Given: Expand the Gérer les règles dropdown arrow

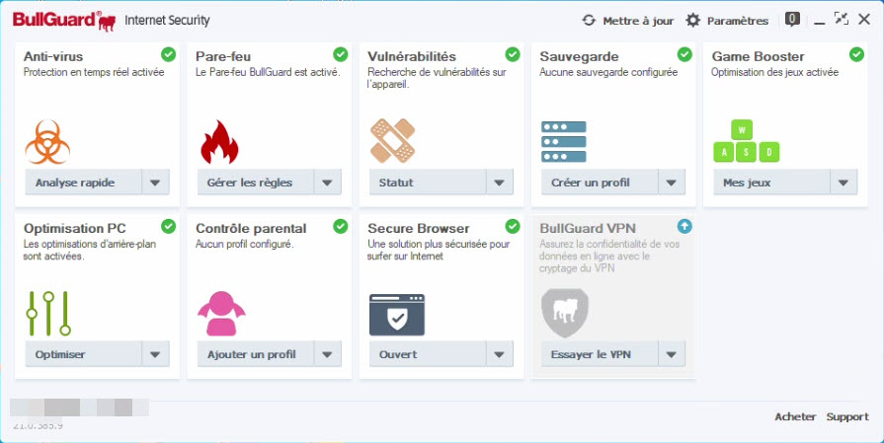Looking at the screenshot, I should (328, 183).
